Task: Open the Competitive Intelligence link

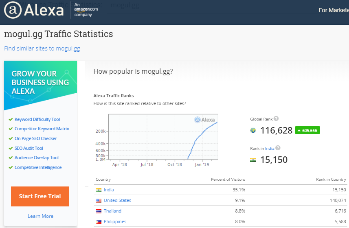Action: pyautogui.click(x=38, y=167)
